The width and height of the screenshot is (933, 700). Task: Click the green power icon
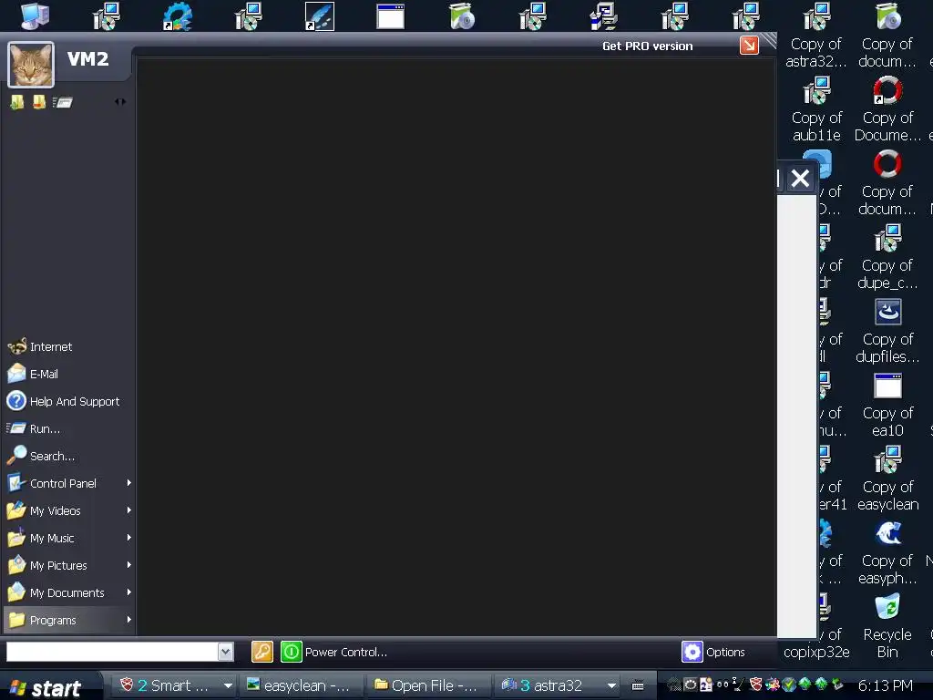(x=292, y=652)
